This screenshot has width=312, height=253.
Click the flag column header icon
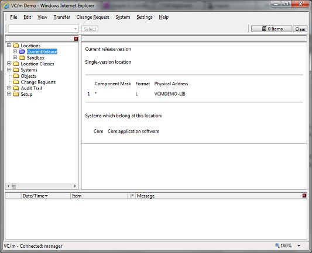(x=132, y=196)
